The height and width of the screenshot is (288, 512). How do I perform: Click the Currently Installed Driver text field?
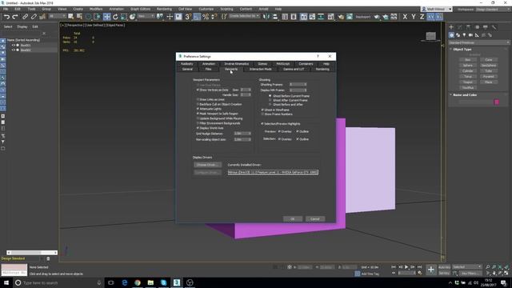(273, 173)
